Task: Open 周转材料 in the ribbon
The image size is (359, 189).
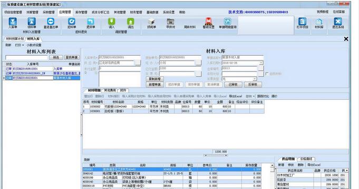Action: click(x=190, y=27)
